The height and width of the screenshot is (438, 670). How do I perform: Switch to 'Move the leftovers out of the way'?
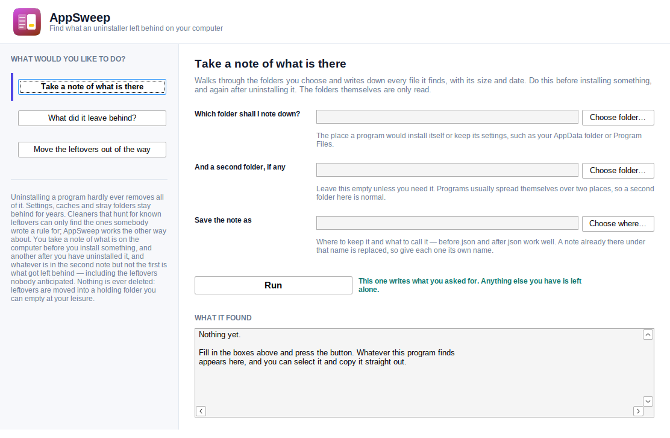[92, 149]
